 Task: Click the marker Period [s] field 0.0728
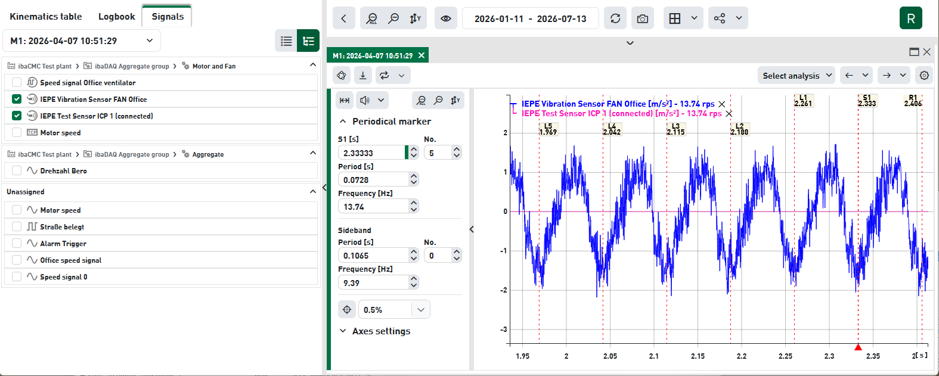coord(374,179)
